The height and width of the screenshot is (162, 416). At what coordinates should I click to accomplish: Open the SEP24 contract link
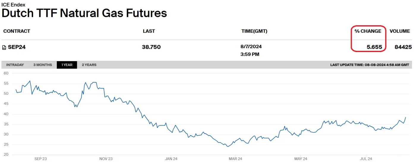17,47
